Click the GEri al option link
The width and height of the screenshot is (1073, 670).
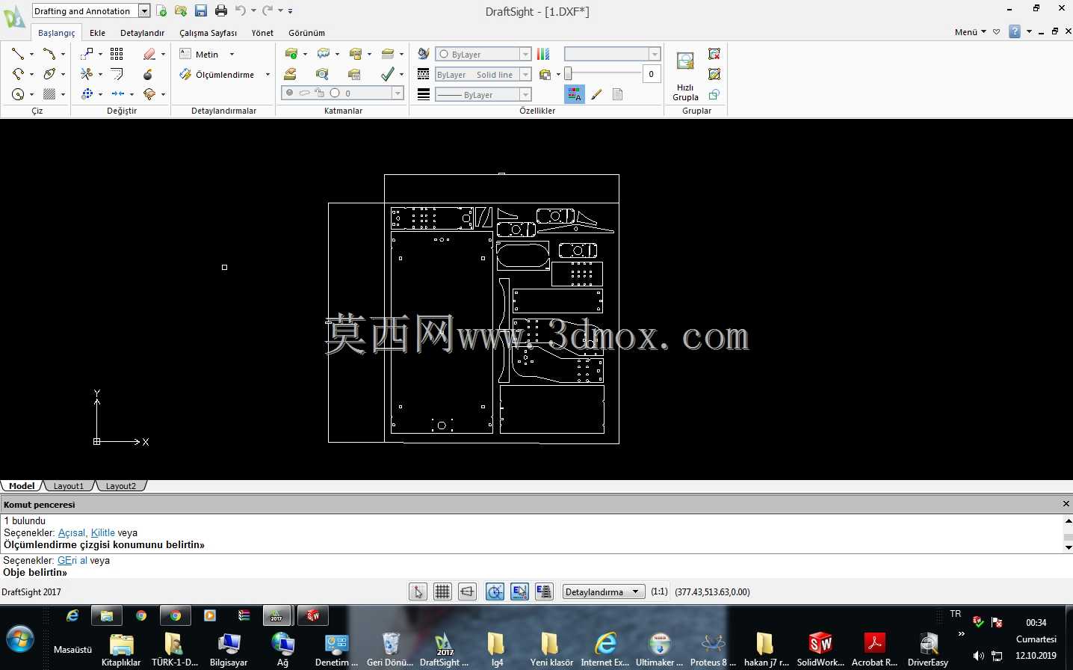coord(72,560)
